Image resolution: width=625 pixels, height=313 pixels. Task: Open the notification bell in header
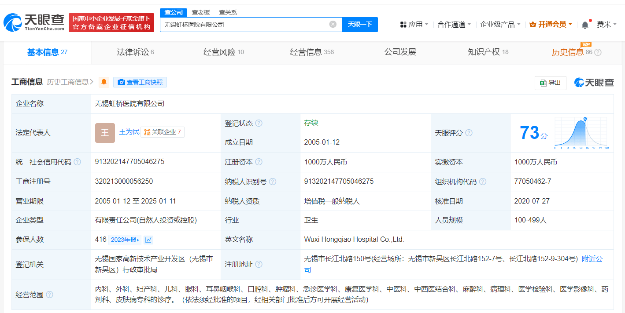[x=585, y=25]
